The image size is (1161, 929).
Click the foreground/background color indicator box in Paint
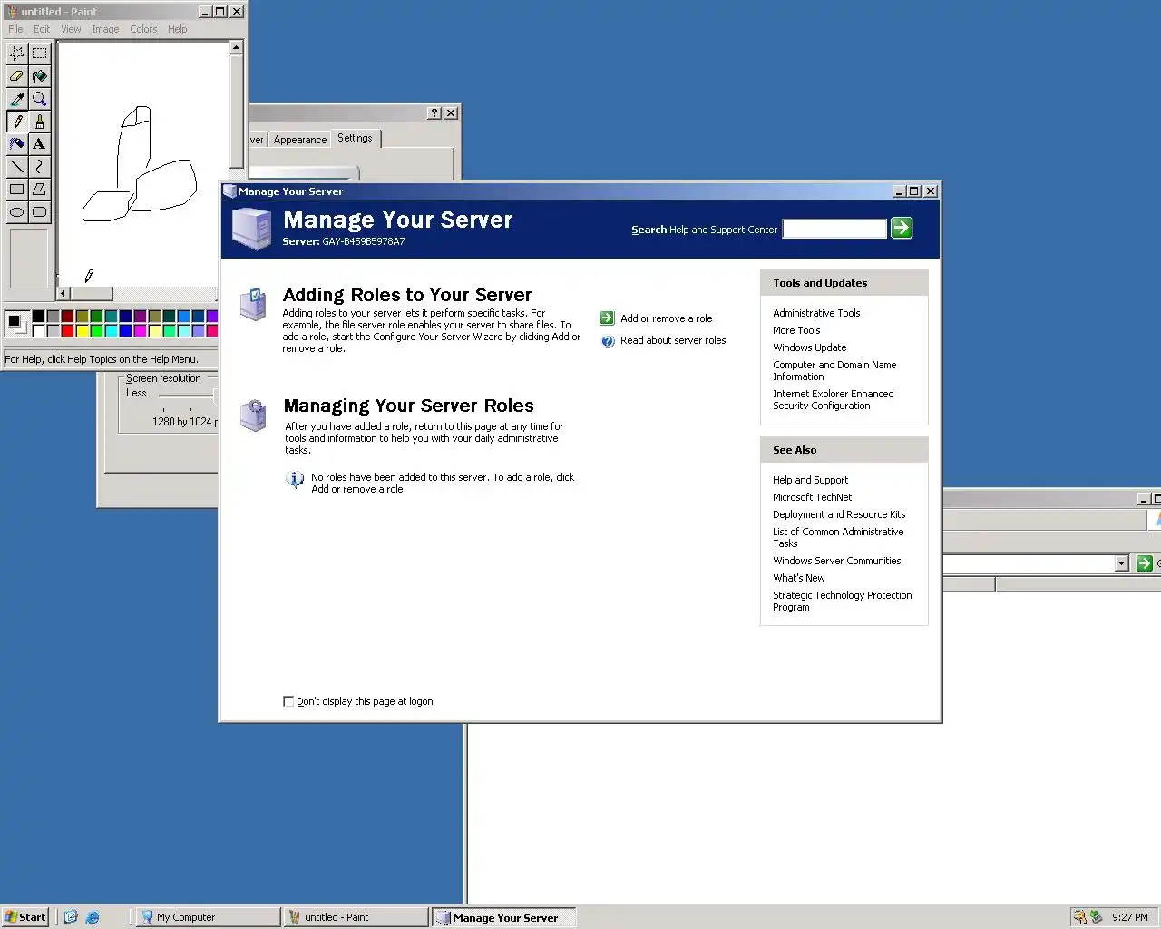(x=16, y=322)
